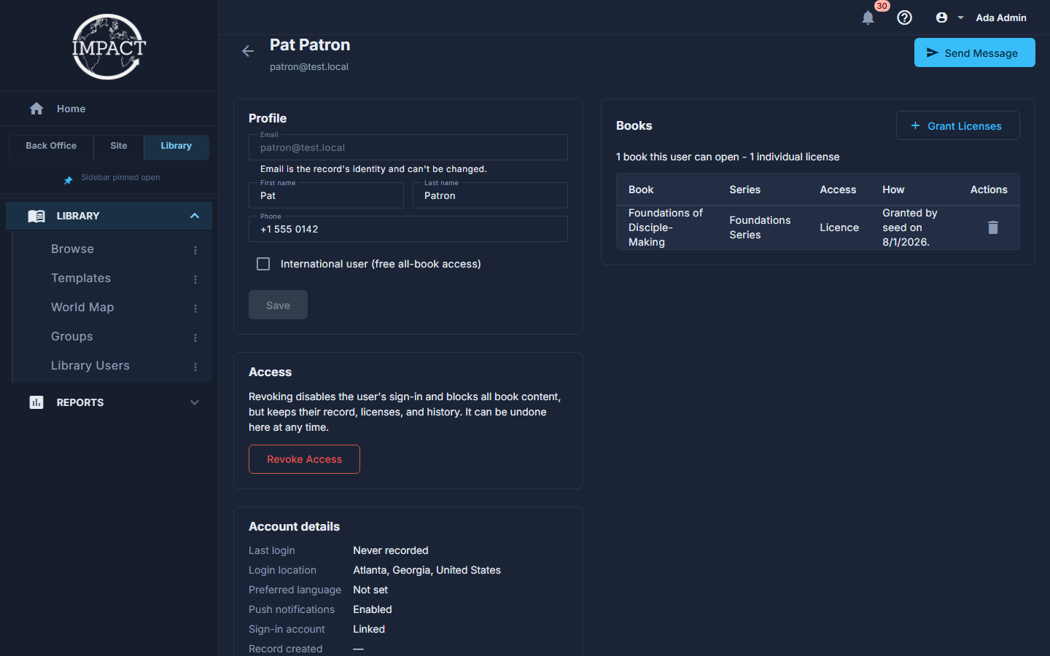
Task: Click the Revoke Access button
Action: 304,459
